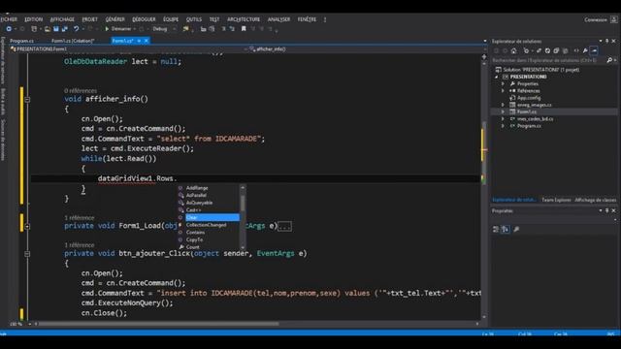Switch to the Affichage de classes tab

click(x=595, y=200)
